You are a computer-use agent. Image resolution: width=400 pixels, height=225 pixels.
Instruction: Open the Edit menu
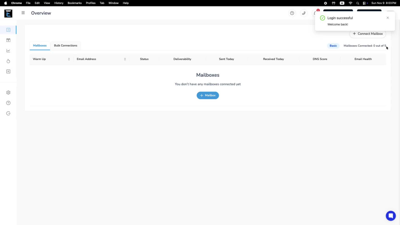coord(37,3)
